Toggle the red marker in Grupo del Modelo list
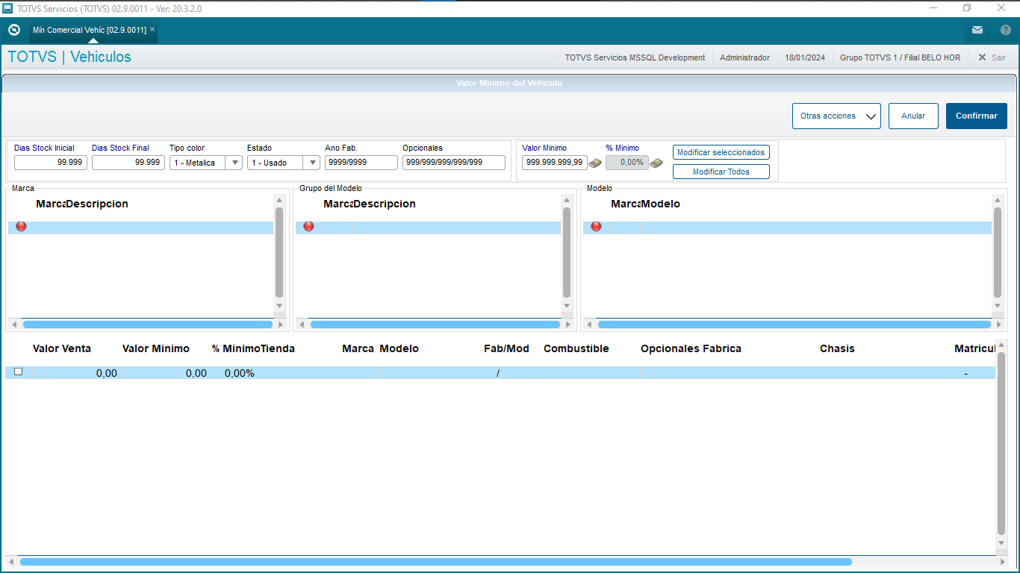This screenshot has height=573, width=1020. coord(308,226)
